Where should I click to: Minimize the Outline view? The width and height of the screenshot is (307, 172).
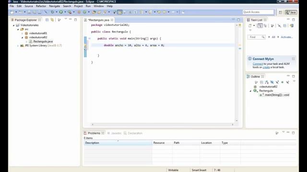click(288, 76)
